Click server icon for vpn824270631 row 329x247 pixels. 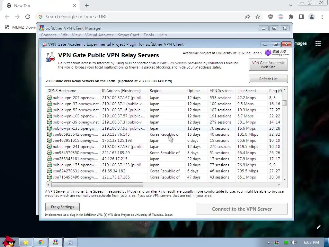pos(49,171)
